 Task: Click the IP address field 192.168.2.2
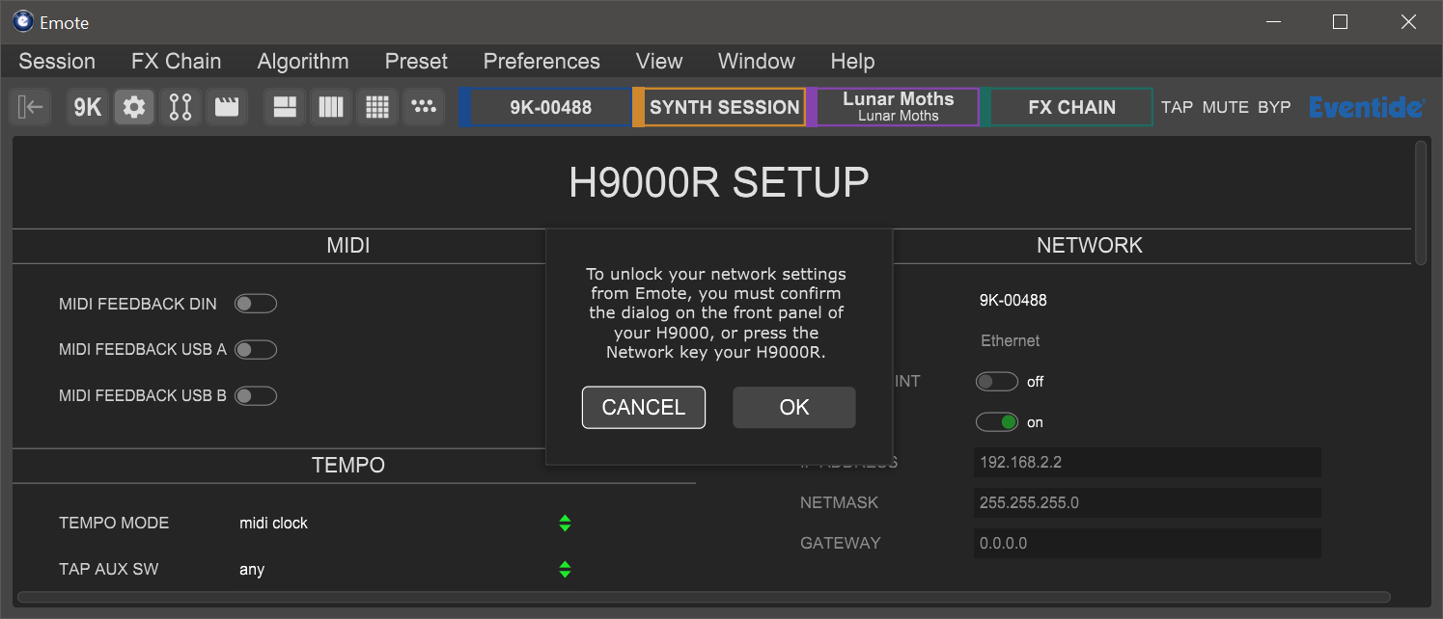point(1148,463)
